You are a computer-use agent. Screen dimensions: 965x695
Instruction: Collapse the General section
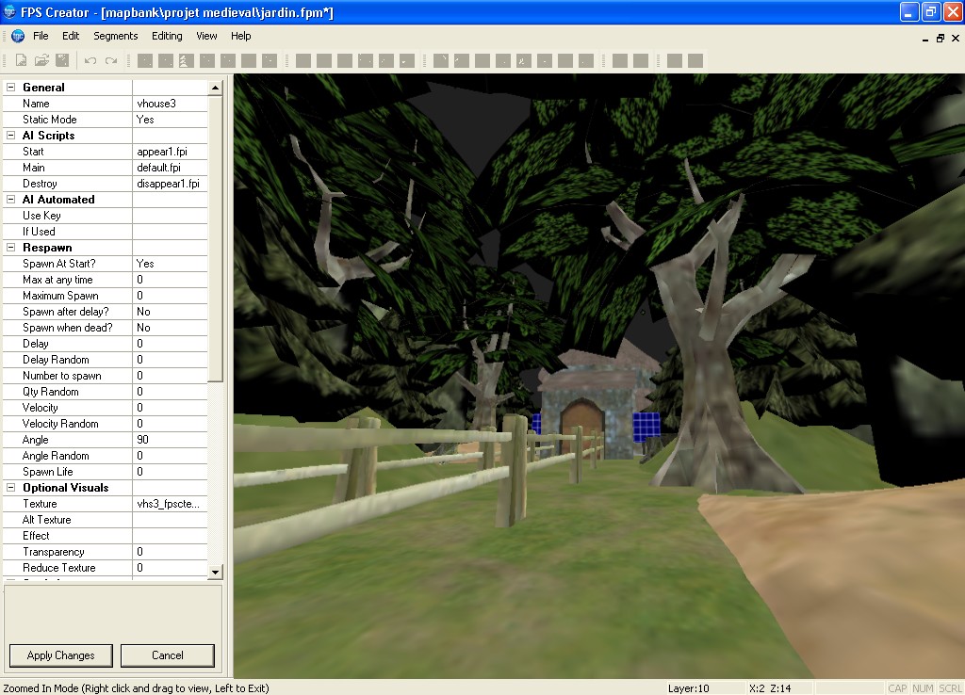click(10, 88)
